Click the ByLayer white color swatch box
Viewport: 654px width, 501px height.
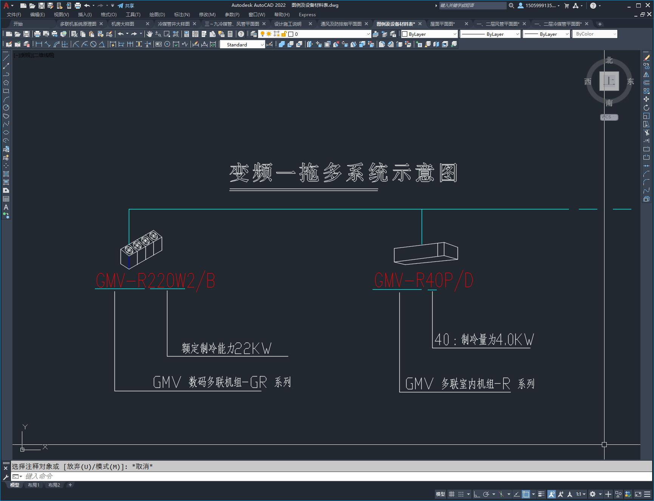point(405,34)
